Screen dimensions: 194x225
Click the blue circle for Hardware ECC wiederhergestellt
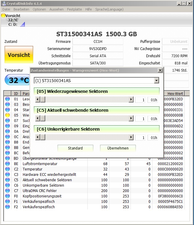7,174
